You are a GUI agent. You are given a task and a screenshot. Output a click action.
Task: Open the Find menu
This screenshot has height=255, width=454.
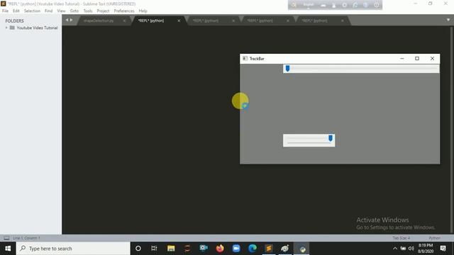point(48,11)
